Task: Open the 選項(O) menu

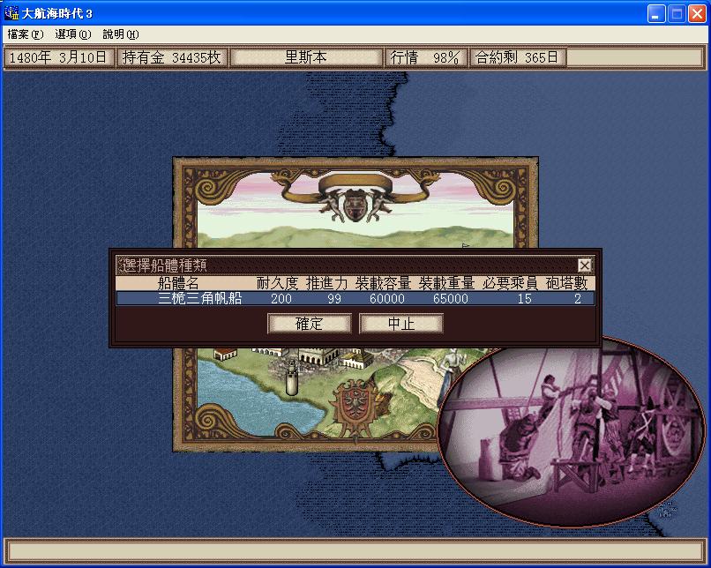Action: [73, 34]
